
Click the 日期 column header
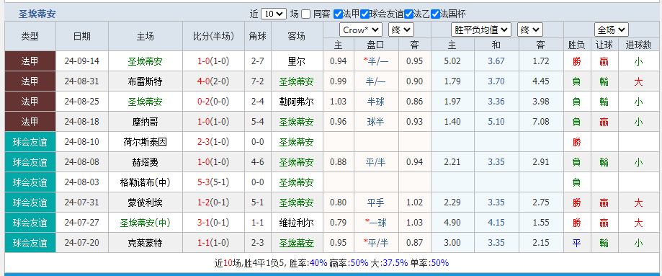point(82,36)
